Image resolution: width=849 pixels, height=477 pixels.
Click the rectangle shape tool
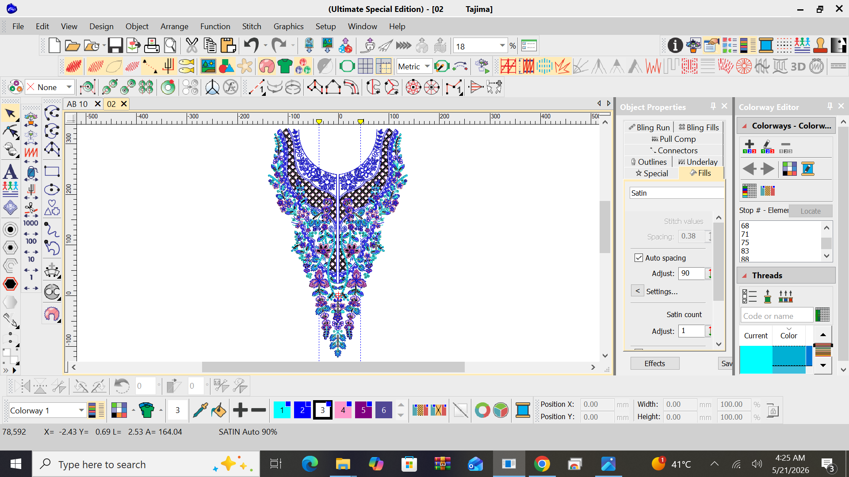click(52, 171)
